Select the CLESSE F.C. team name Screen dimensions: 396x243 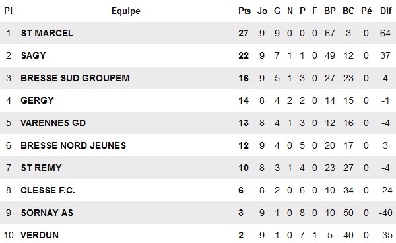[x=48, y=190]
